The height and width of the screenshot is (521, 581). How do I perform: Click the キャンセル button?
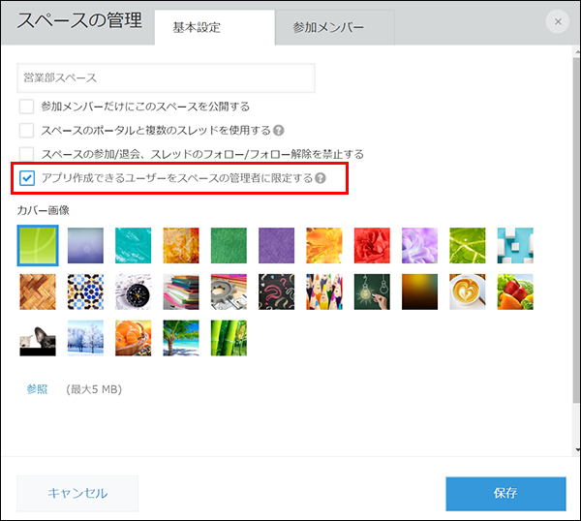pyautogui.click(x=77, y=494)
